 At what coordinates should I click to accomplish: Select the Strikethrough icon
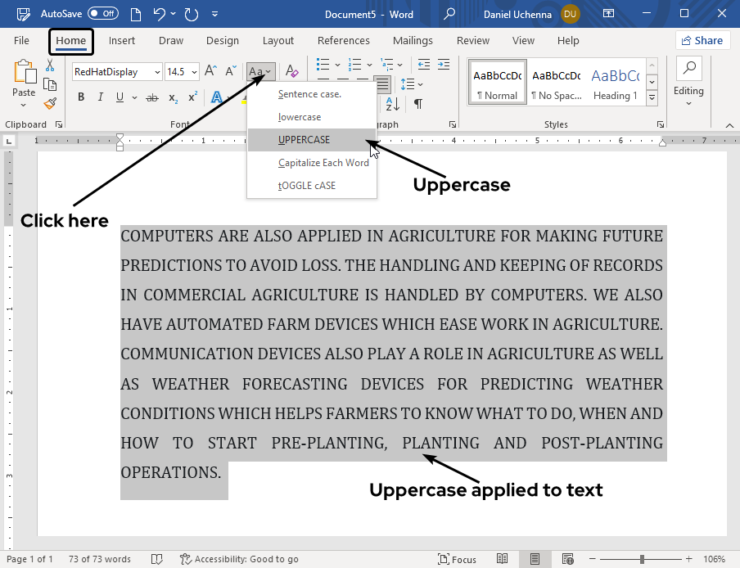point(151,98)
